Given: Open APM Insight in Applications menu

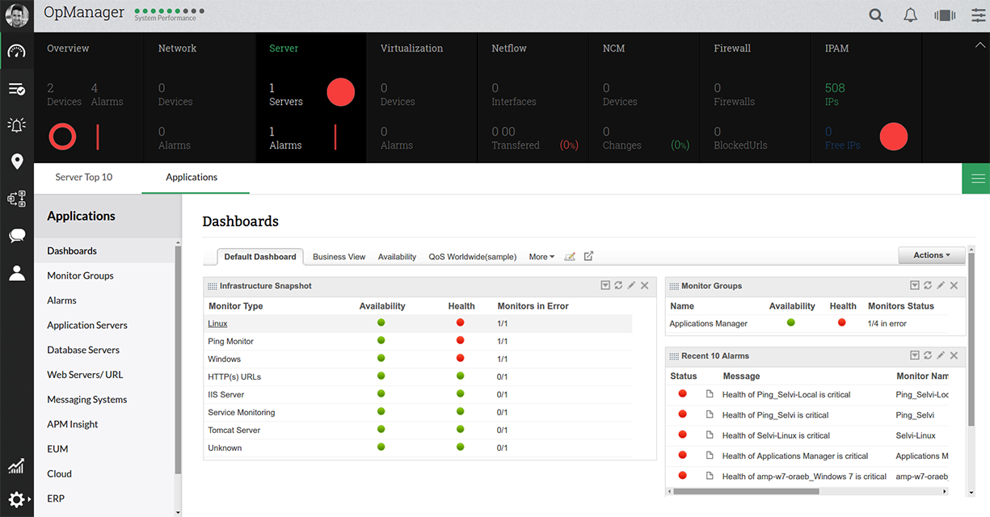Looking at the screenshot, I should click(73, 424).
